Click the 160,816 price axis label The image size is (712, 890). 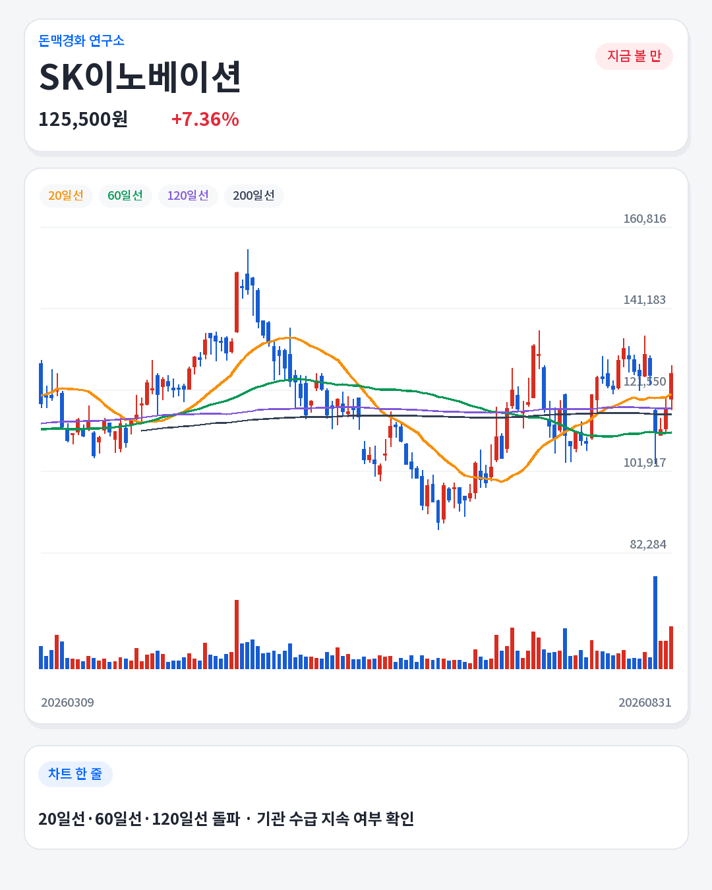645,219
